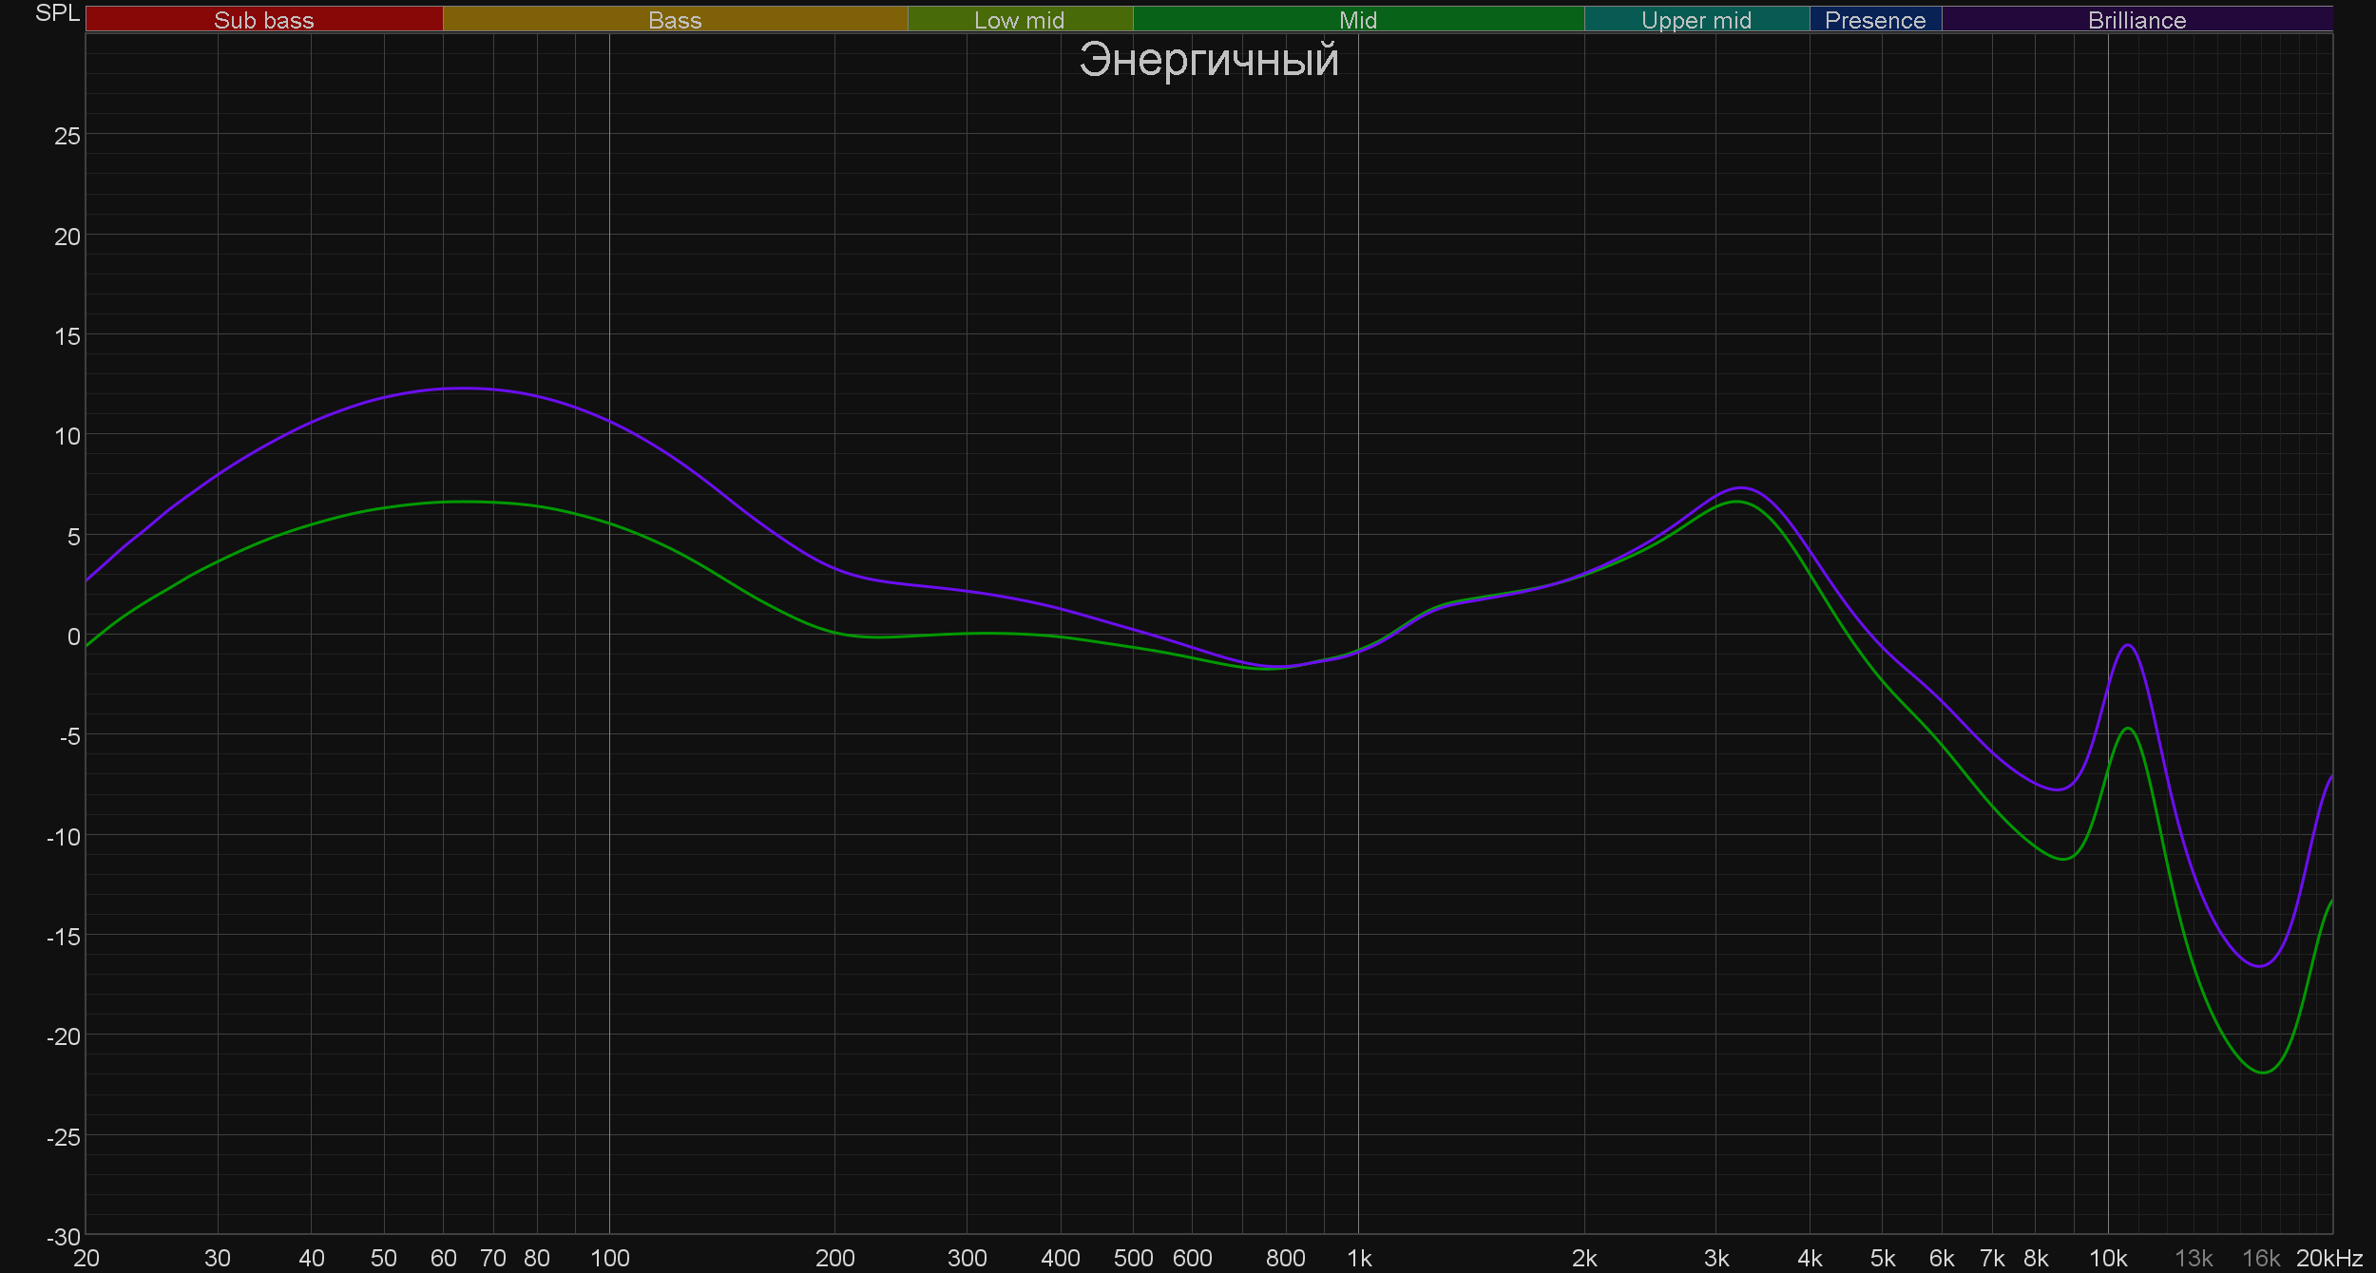Click the 10k frequency axis label
The image size is (2376, 1273).
(2107, 1259)
